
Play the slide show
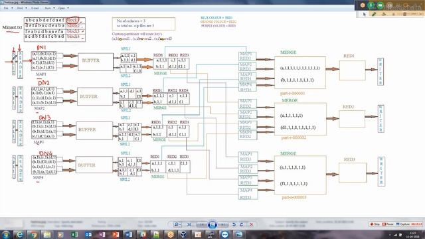(212, 224)
